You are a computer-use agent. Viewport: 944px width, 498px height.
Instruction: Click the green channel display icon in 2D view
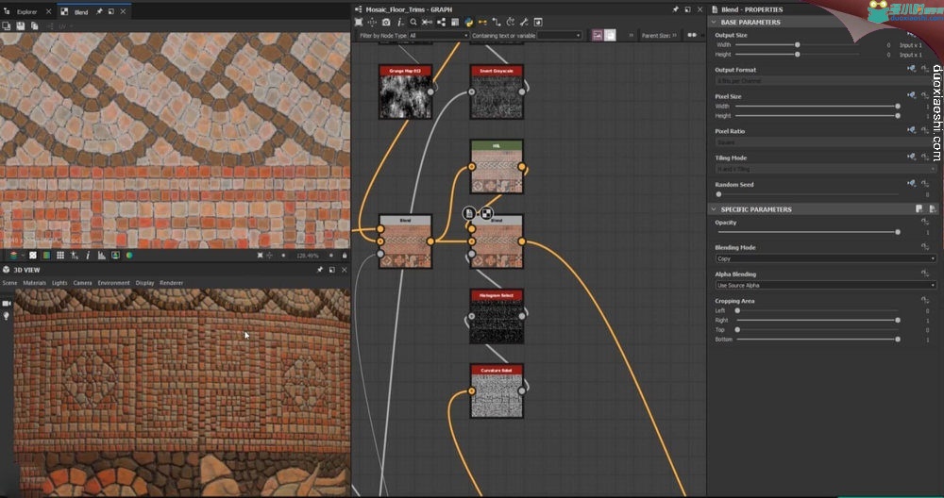click(x=46, y=256)
